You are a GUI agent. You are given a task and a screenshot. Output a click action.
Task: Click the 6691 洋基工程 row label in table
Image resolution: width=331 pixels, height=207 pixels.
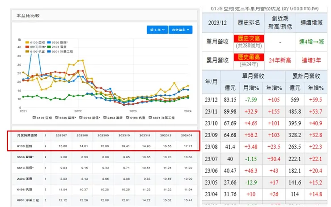tap(28, 200)
